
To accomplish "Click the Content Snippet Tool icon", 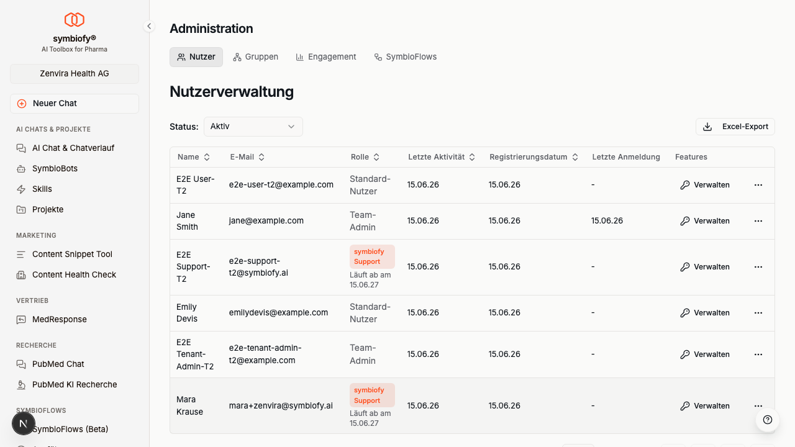I will click(21, 255).
